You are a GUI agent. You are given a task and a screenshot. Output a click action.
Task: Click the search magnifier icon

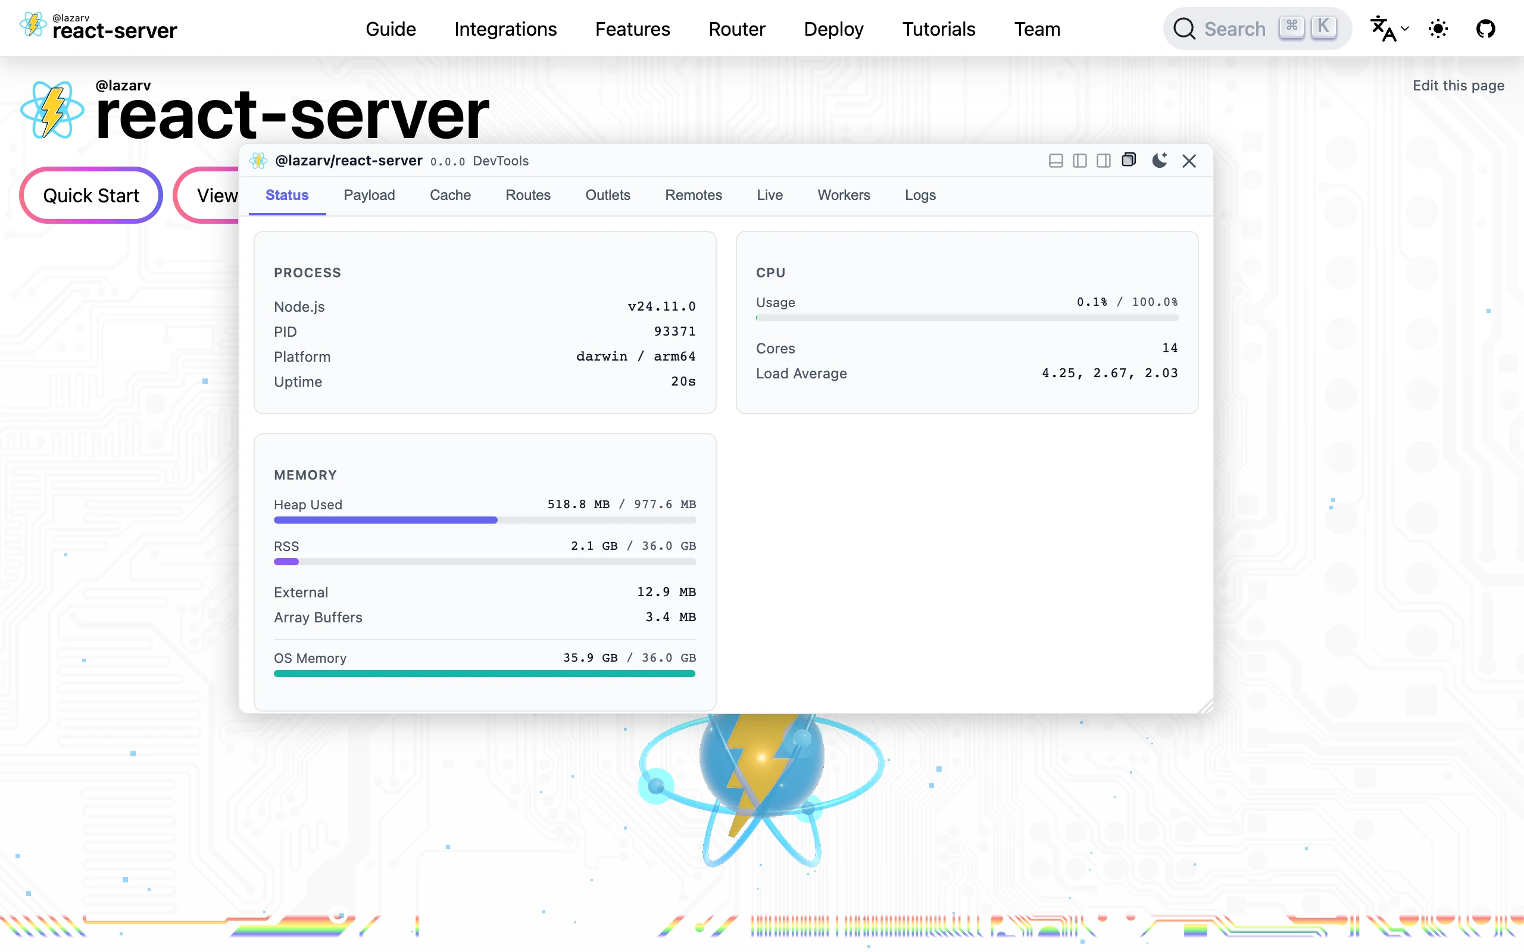1184,29
